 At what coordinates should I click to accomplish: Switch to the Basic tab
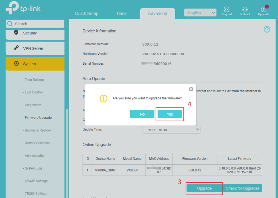point(122,13)
